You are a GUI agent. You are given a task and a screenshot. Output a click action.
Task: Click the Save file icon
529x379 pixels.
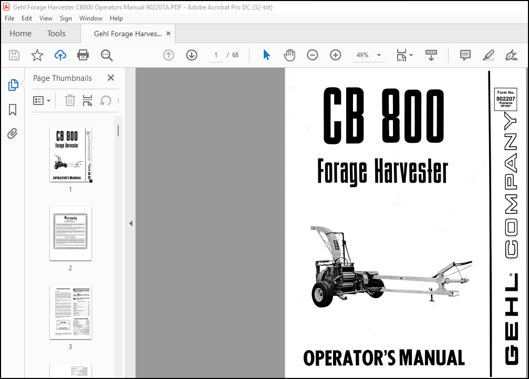coord(14,55)
